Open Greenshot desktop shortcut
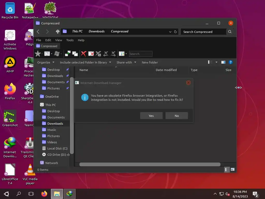This screenshot has width=265, height=199. 10,118
